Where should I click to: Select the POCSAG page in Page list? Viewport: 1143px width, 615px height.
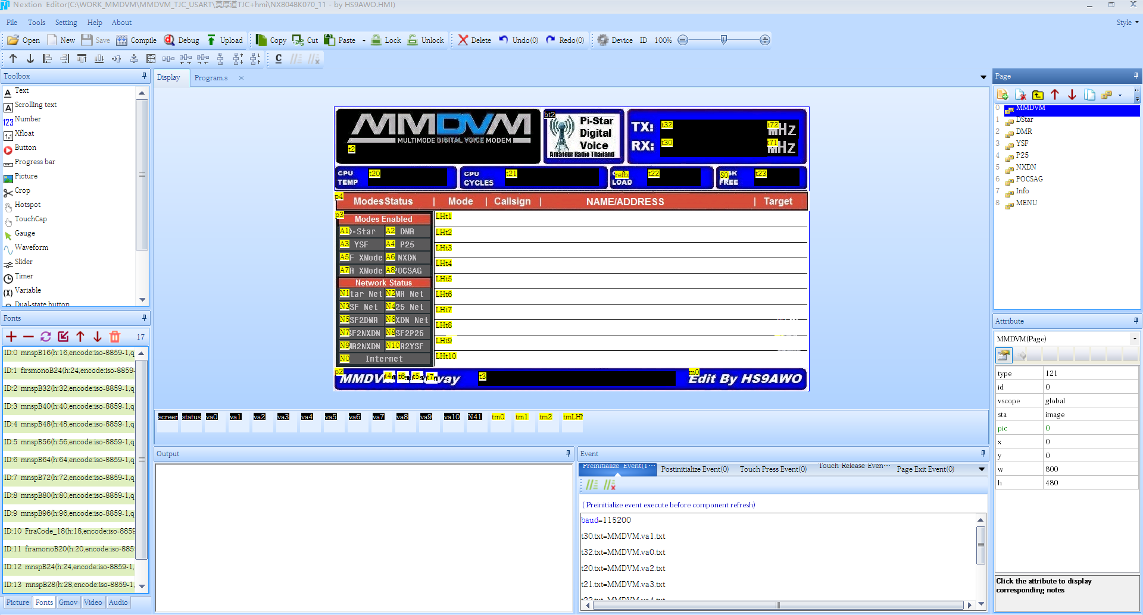coord(1029,179)
